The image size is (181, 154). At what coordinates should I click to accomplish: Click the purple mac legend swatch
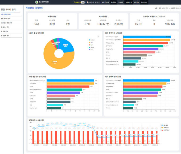pyautogui.click(x=90, y=50)
